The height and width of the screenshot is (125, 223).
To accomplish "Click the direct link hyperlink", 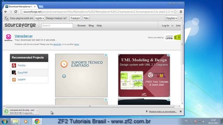I will click(x=57, y=44).
